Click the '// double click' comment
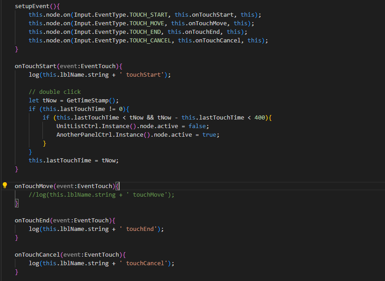385x281 pixels. (x=55, y=92)
